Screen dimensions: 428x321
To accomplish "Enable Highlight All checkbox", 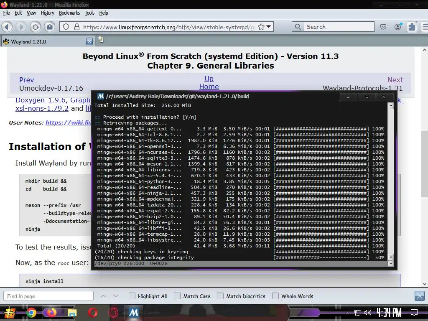I will coord(132,296).
